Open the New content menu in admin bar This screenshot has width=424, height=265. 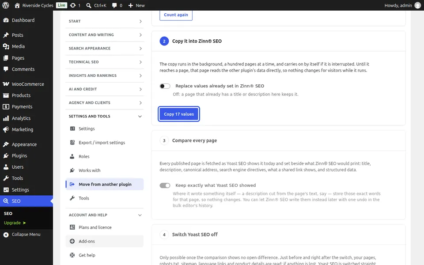coord(136,5)
